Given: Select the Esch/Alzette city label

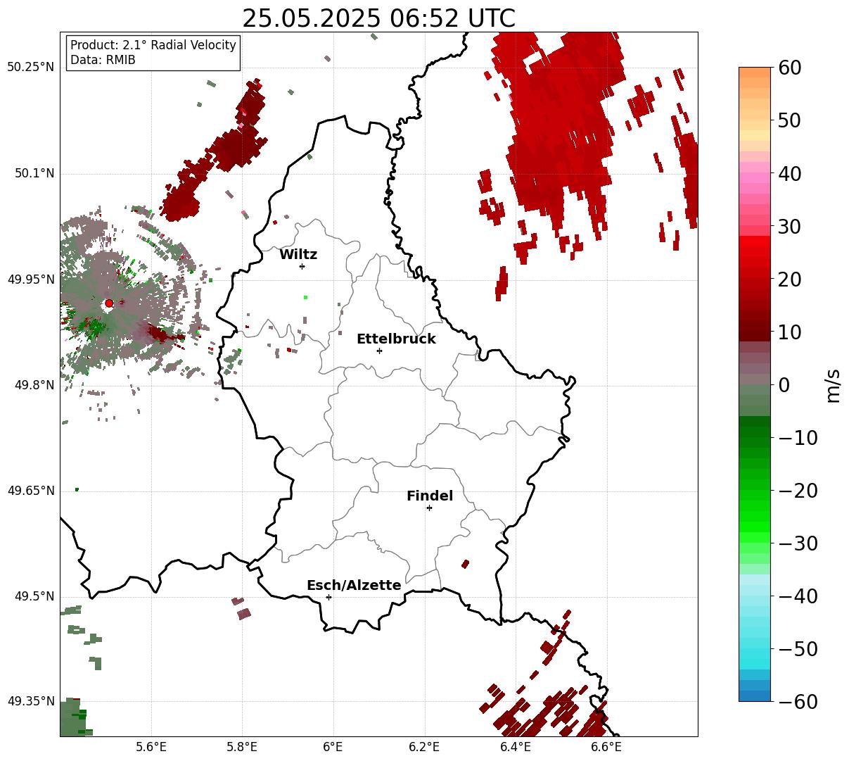Looking at the screenshot, I should tap(354, 585).
